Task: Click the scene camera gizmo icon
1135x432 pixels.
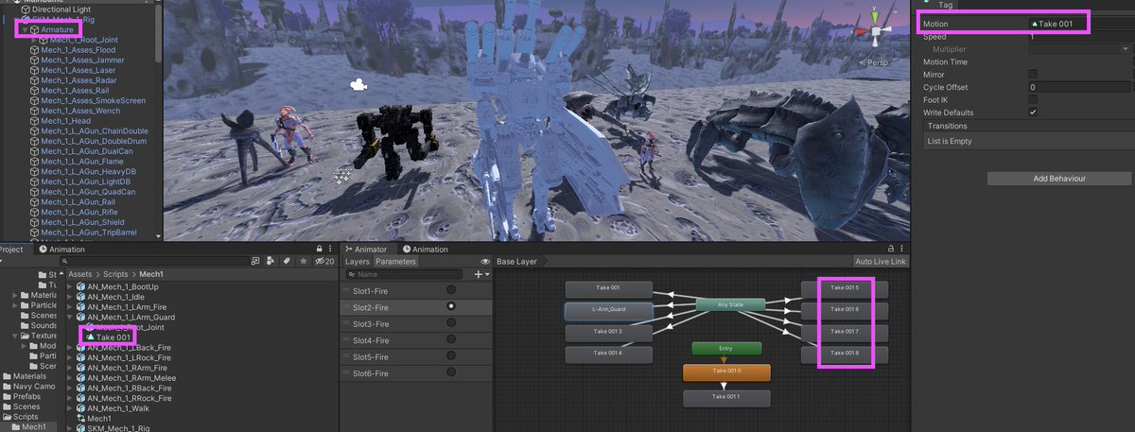Action: point(358,85)
